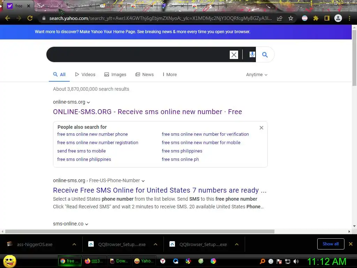The image size is (357, 268).
Task: Search free sms online new number for verification
Action: (205, 134)
